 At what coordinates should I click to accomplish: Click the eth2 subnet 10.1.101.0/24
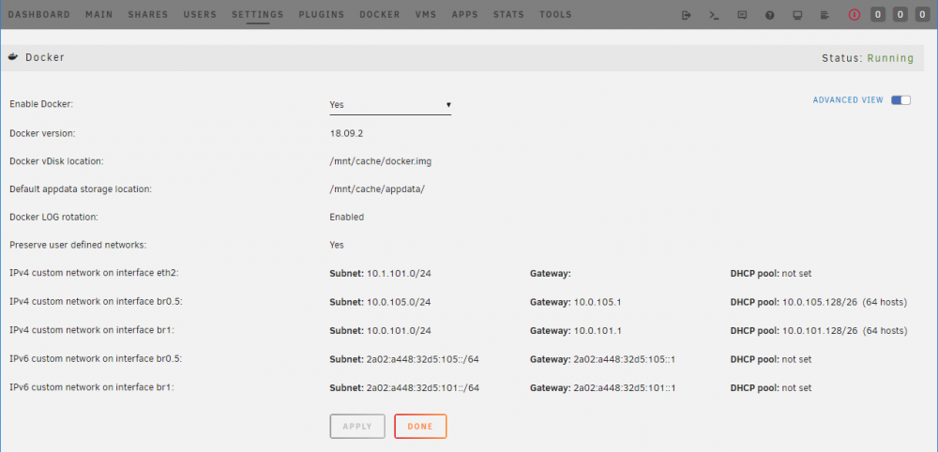coord(399,273)
